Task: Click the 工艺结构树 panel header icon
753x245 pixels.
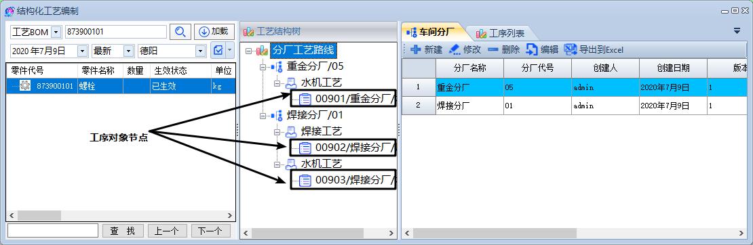Action: click(248, 32)
